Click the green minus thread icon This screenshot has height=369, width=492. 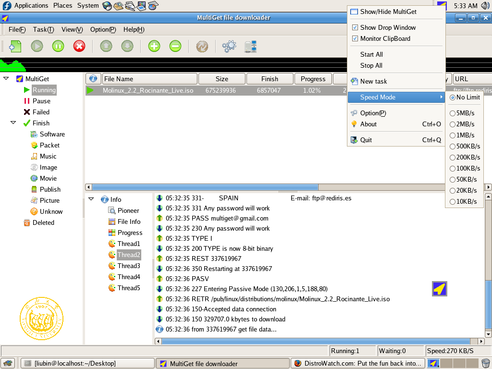coord(175,46)
